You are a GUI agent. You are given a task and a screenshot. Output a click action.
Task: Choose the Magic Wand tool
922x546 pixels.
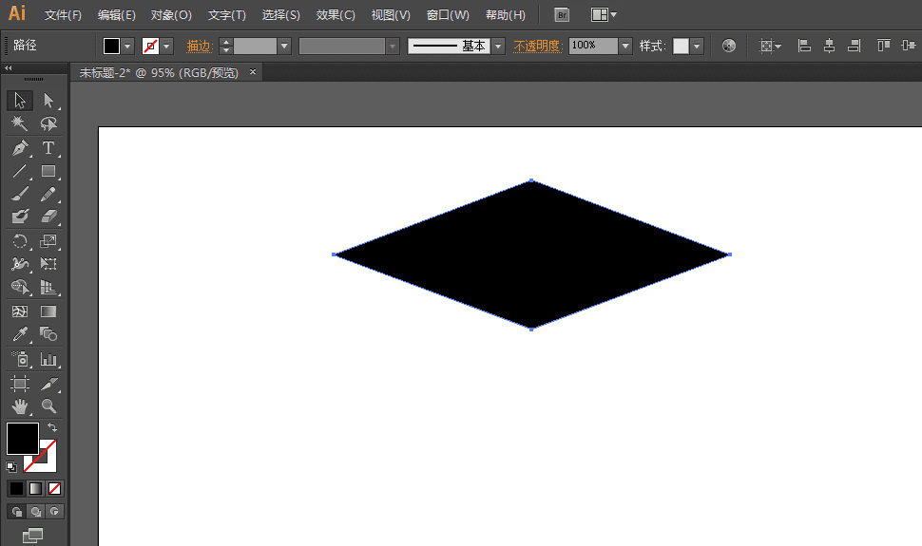click(20, 124)
